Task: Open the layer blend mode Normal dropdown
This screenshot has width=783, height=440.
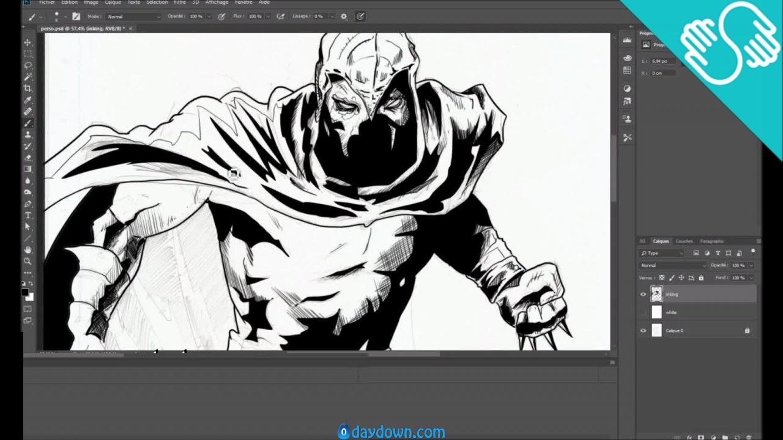Action: [673, 265]
